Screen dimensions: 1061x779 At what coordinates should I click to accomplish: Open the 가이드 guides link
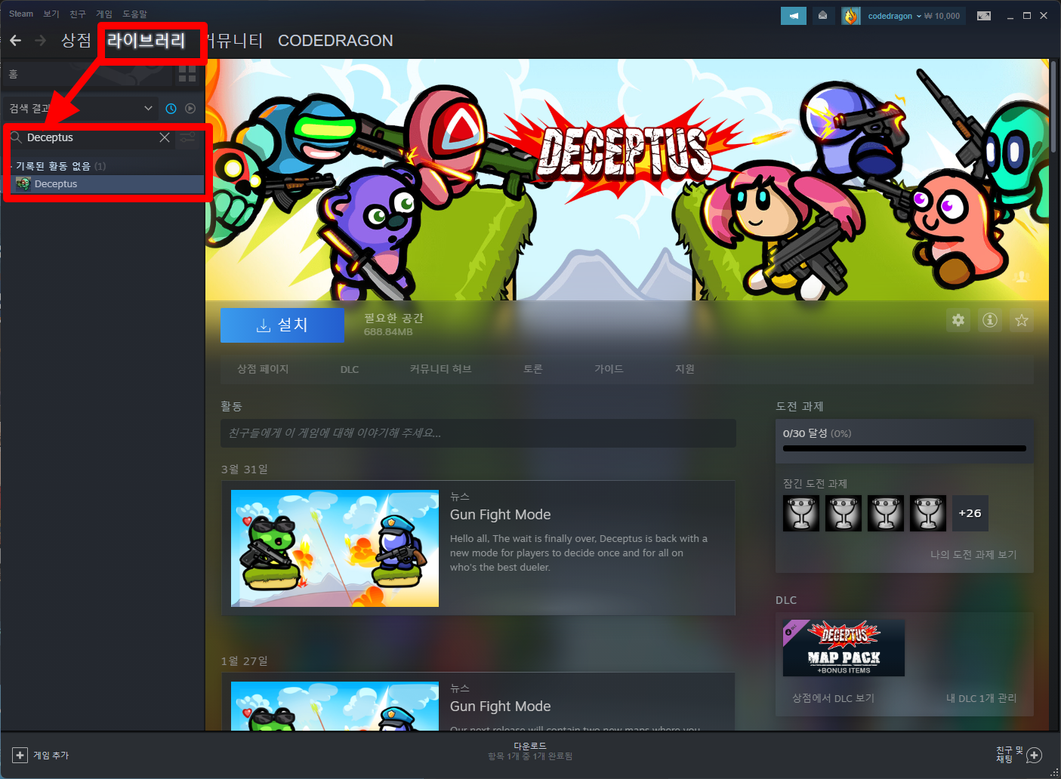tap(609, 369)
